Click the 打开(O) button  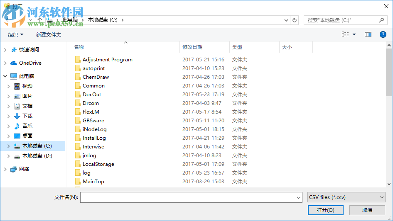pos(326,210)
